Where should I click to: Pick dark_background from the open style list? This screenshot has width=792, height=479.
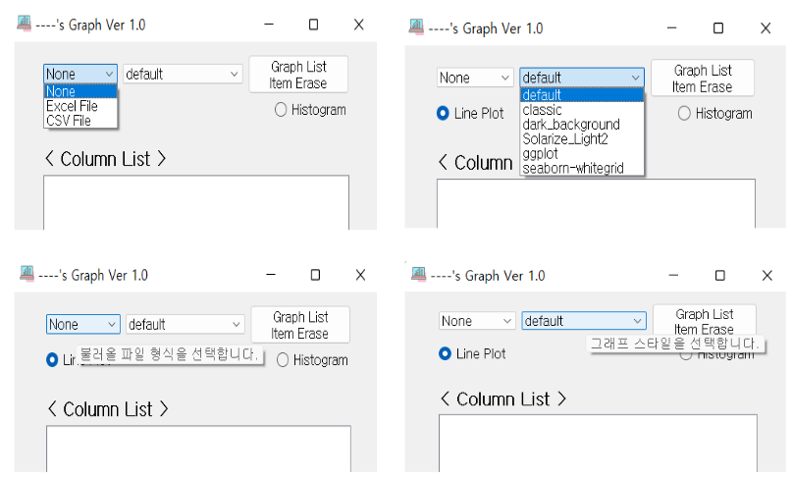582,125
